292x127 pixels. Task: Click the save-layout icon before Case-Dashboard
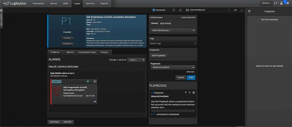click(180, 10)
